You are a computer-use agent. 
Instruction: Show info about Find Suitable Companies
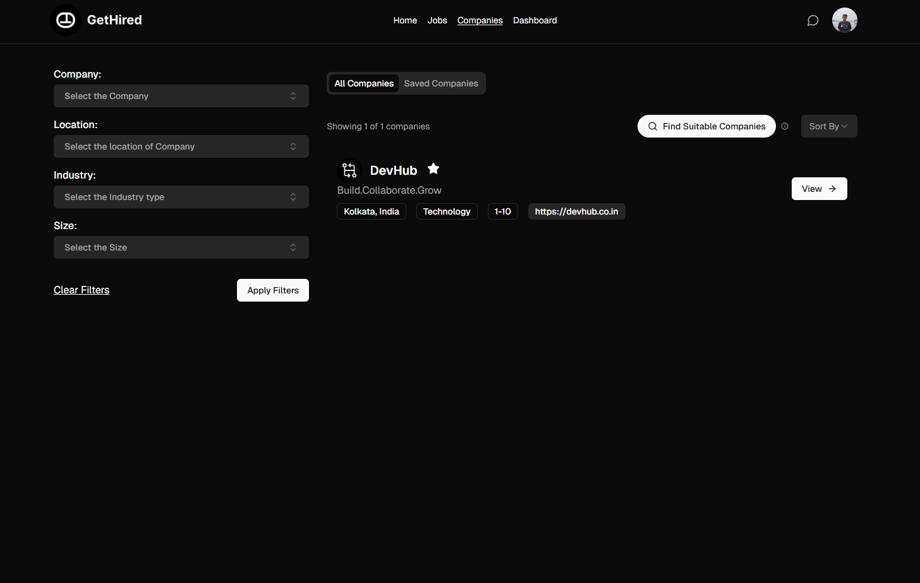pos(785,126)
